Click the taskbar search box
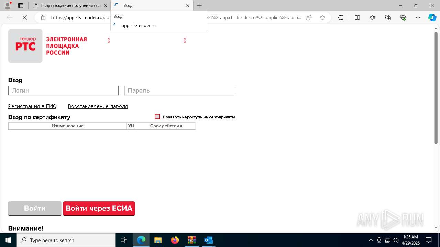440x247 pixels. point(66,240)
